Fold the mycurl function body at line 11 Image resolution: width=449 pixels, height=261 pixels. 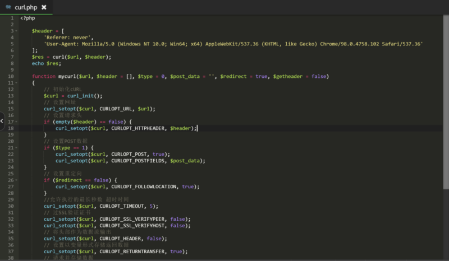click(x=17, y=83)
